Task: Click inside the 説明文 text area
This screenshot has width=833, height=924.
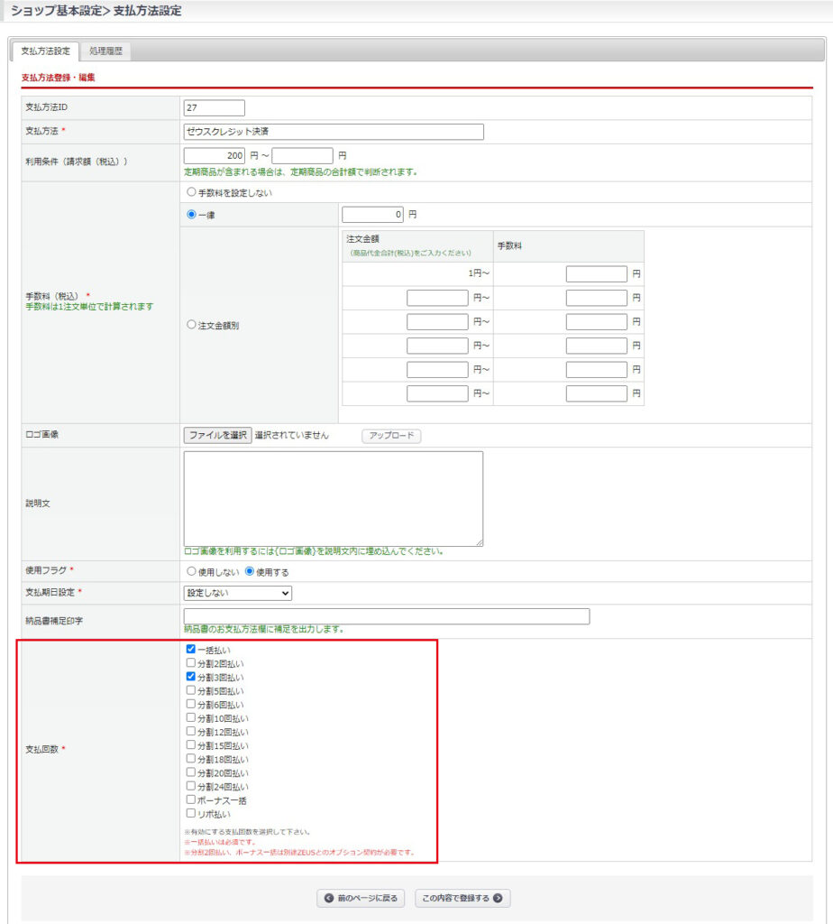Action: point(334,498)
